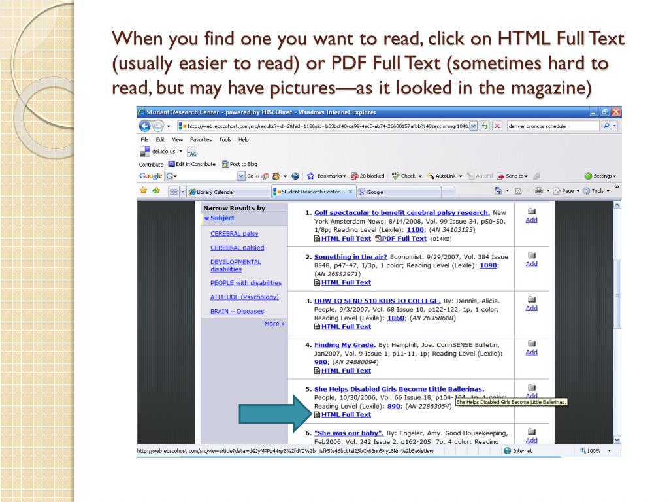Go back with the browser Back arrow
Screen dimensions: 669x502
[x=144, y=126]
